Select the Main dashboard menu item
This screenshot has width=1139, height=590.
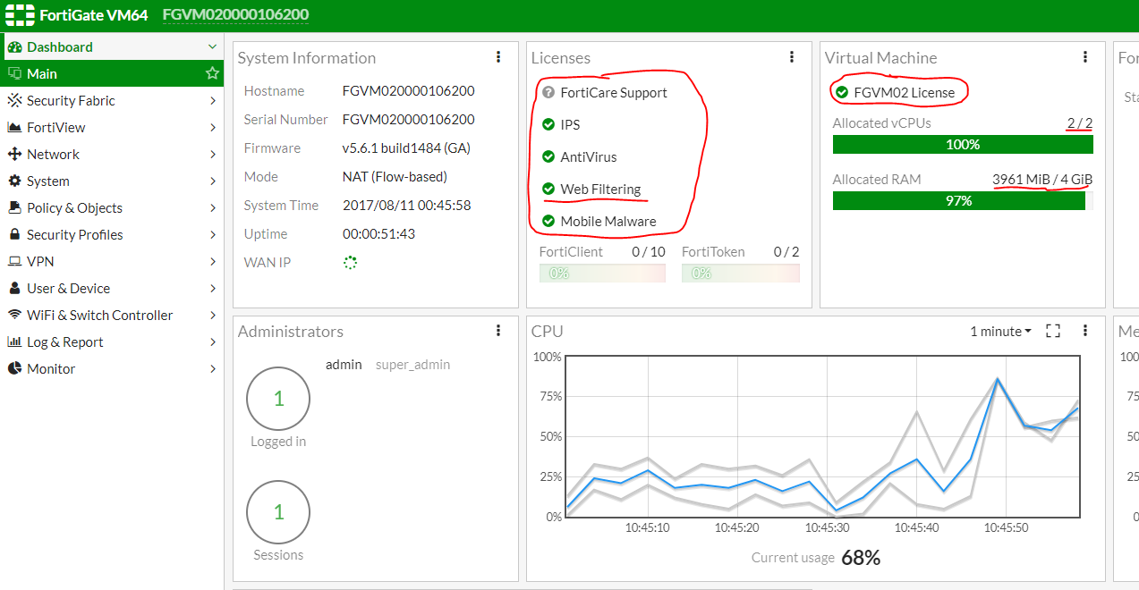pos(112,73)
